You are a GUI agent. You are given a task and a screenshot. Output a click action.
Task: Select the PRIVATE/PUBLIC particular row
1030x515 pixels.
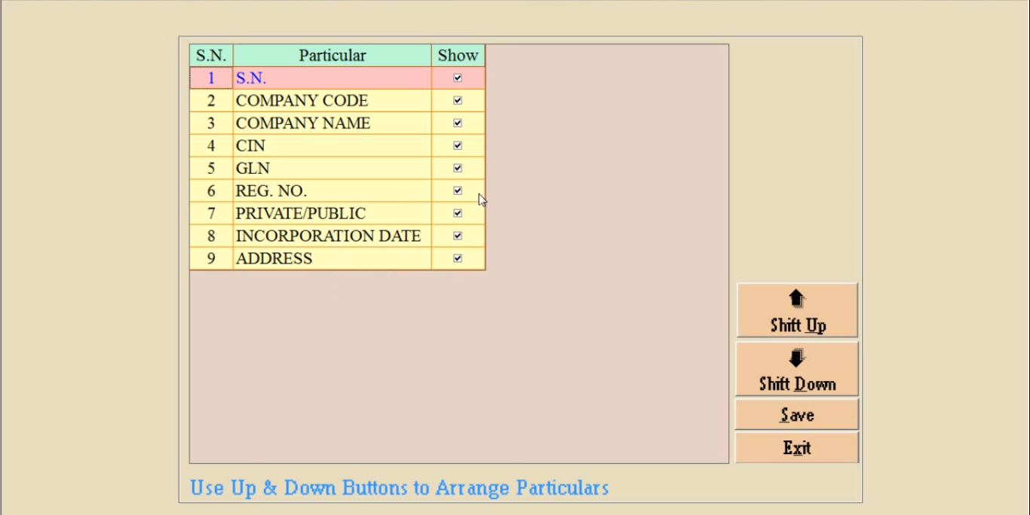pos(332,214)
